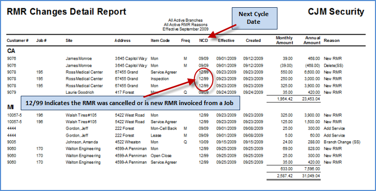
Task: Click the Delete(SS) reason entry
Action: pyautogui.click(x=333, y=65)
